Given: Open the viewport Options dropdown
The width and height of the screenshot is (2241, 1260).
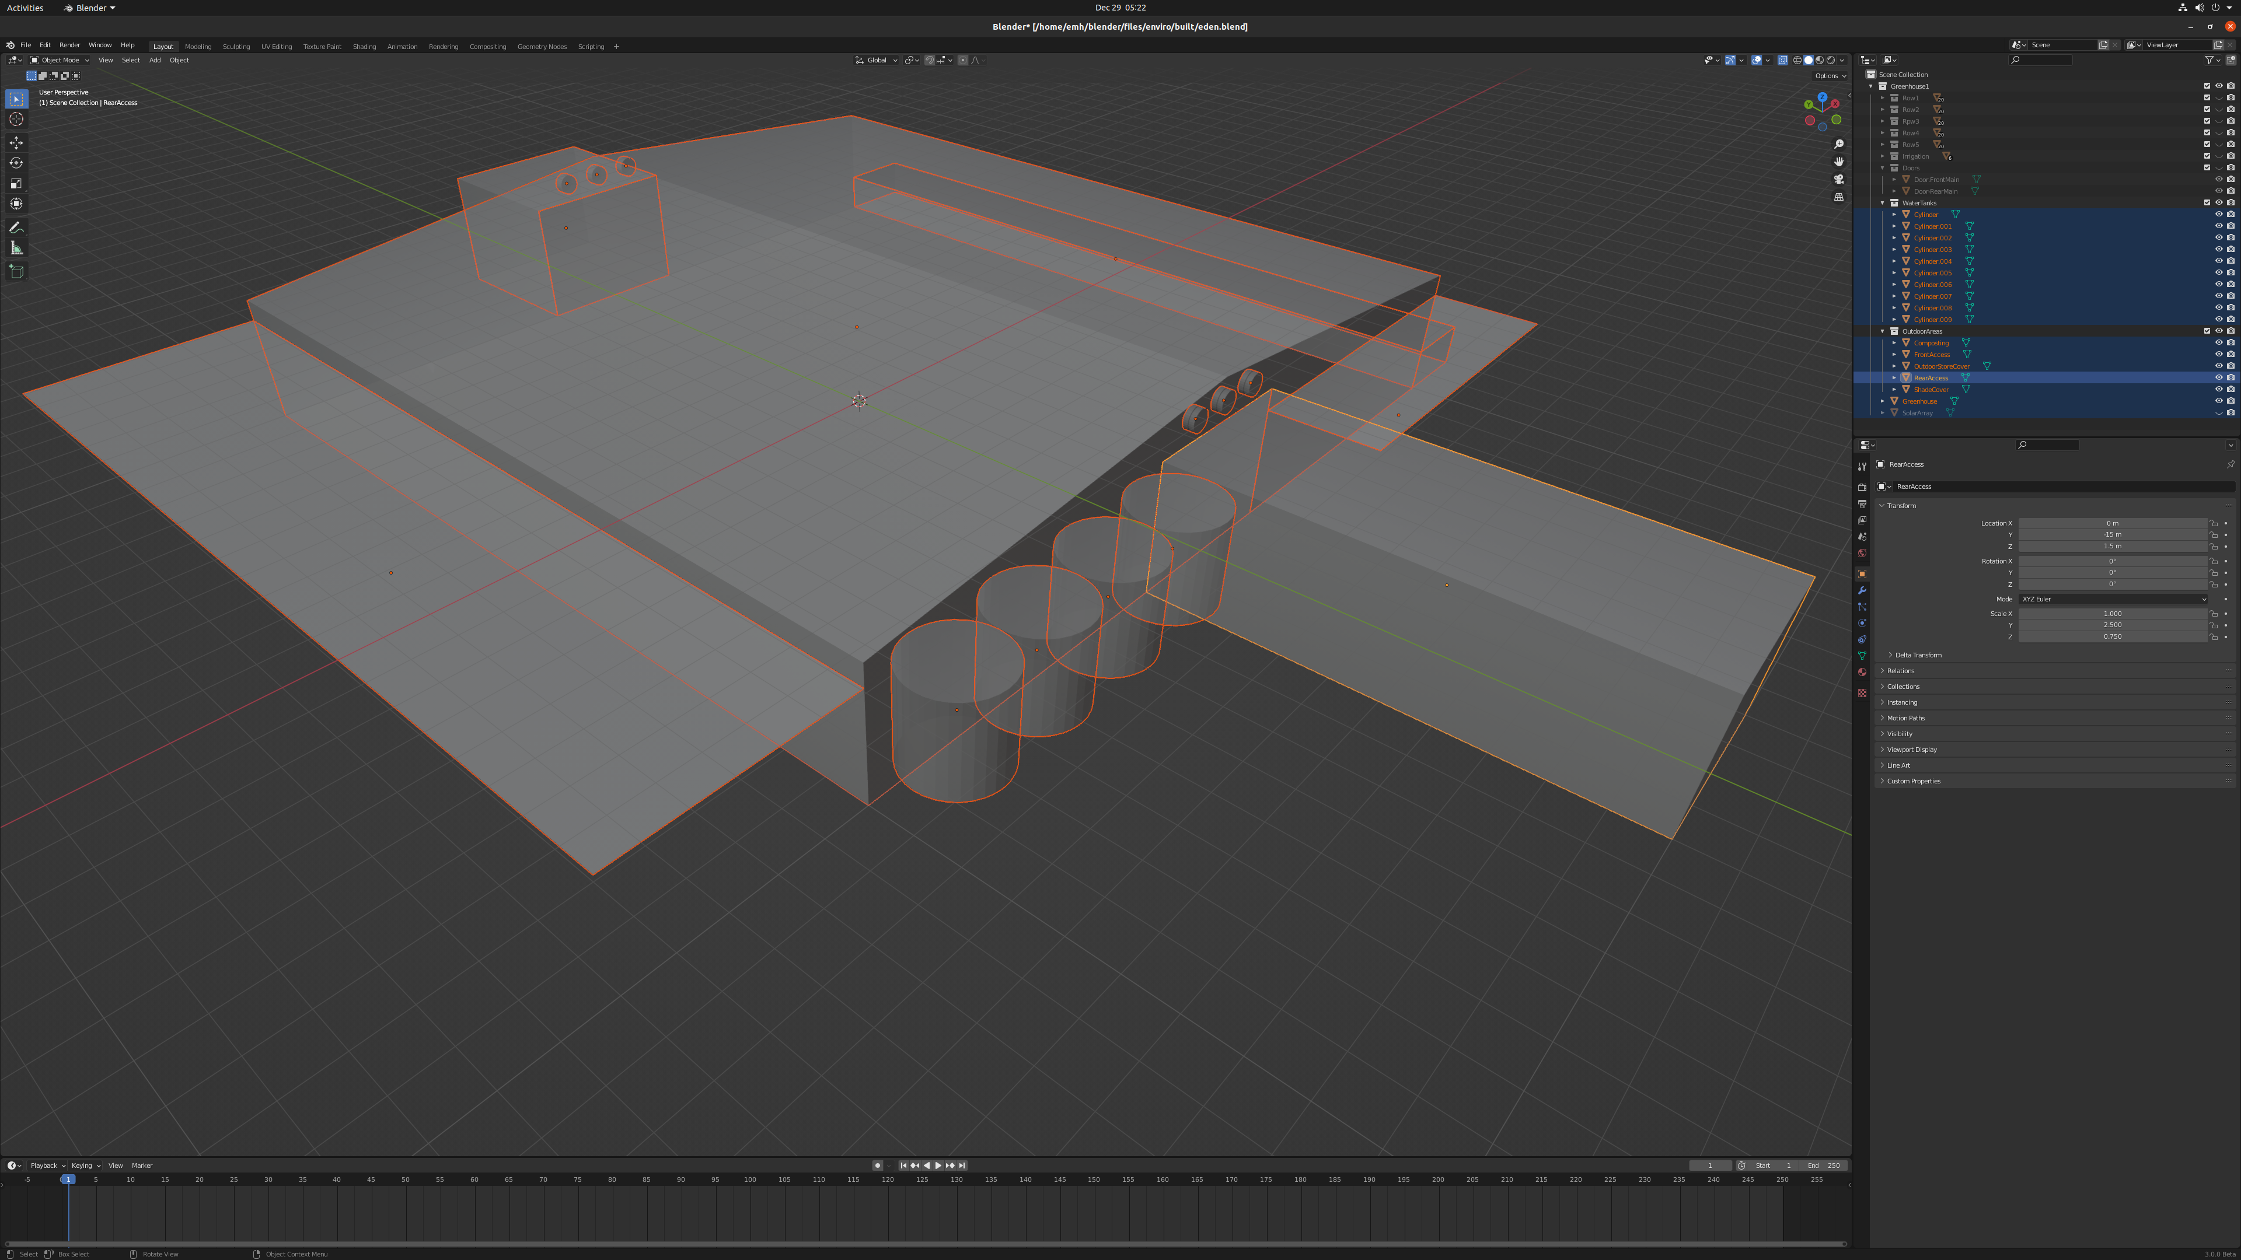Looking at the screenshot, I should coord(1830,76).
